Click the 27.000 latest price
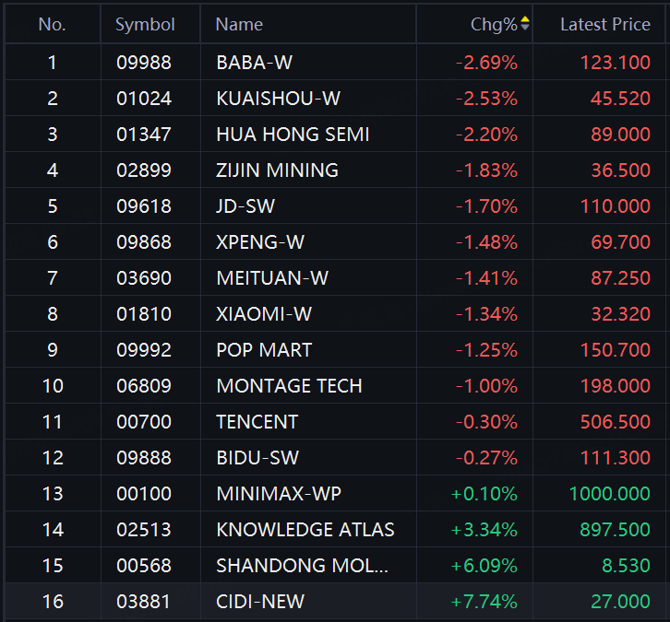The image size is (670, 622). tap(620, 602)
